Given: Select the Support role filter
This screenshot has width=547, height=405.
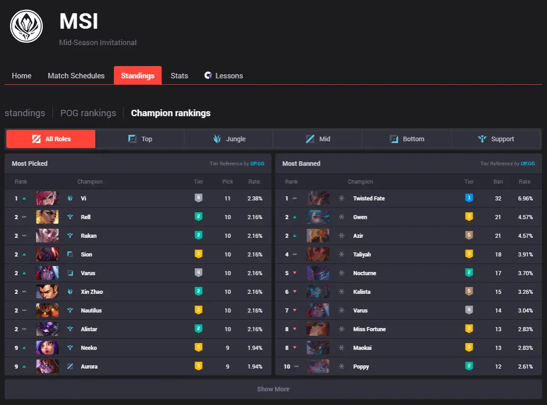Looking at the screenshot, I should pyautogui.click(x=496, y=139).
